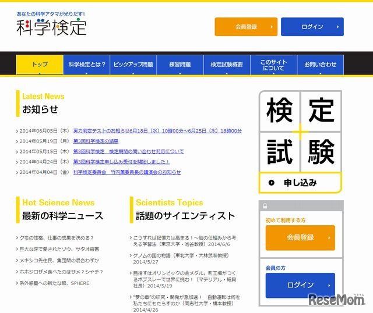The height and width of the screenshot is (313, 373).
Task: Open the 検定試験概要 navigation tab
Action: pyautogui.click(x=227, y=65)
